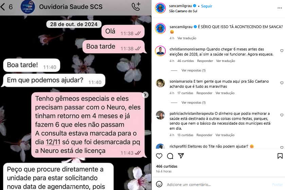Like soniamarsola's comment with heart
285x190 pixels.
282,83
